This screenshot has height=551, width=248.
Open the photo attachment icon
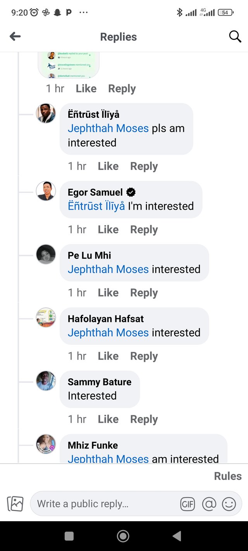click(15, 504)
